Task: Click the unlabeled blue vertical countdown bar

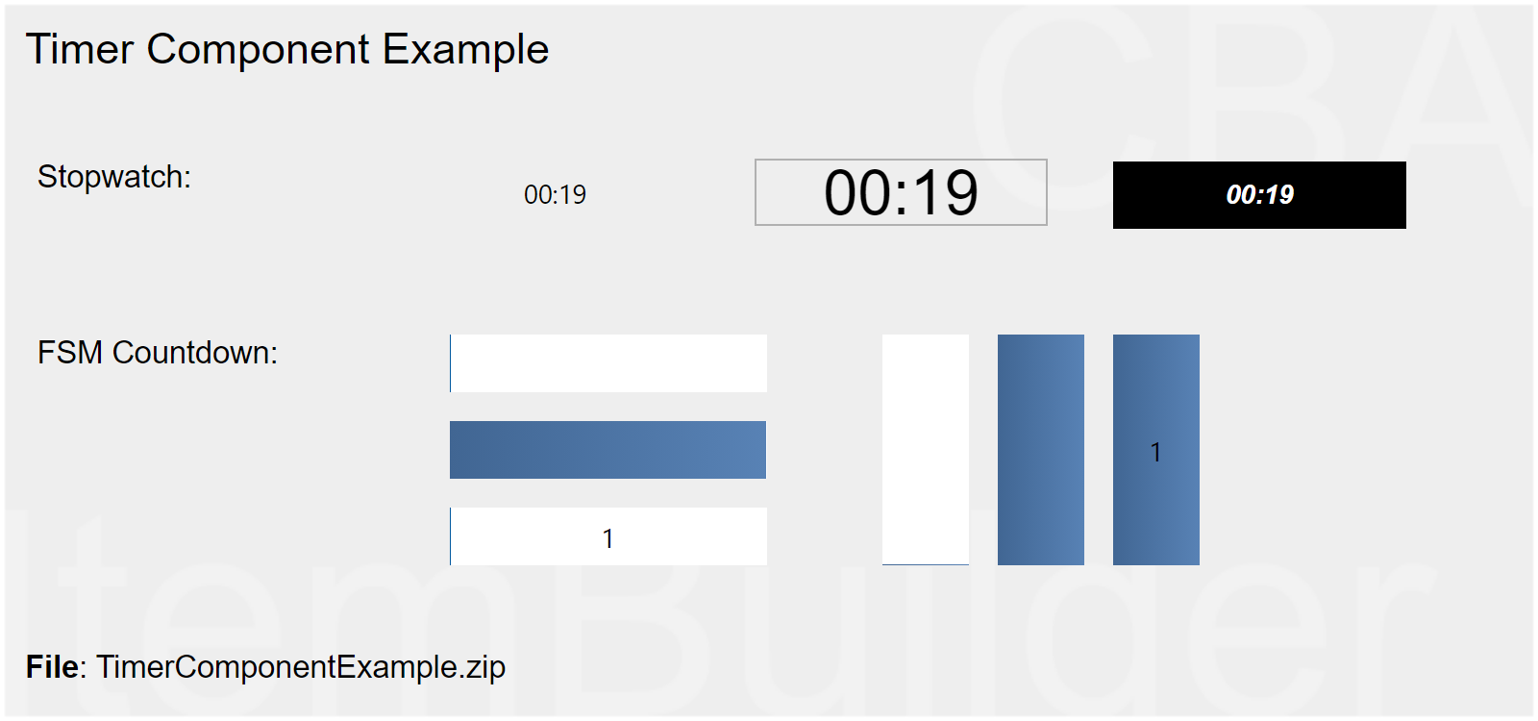Action: (x=1041, y=449)
